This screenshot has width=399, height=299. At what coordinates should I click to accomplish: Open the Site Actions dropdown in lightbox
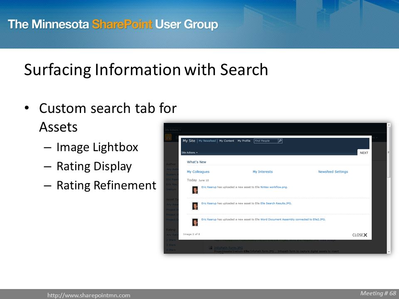point(190,152)
